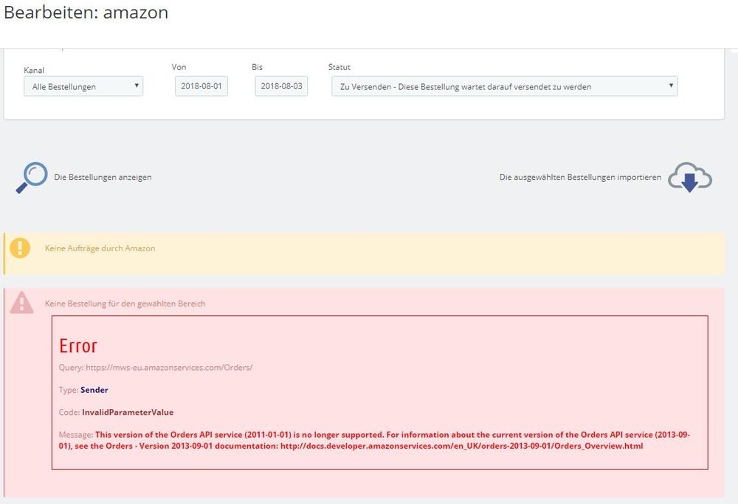Click the dropdown arrow on 'Zu Versenden' selector
This screenshot has width=738, height=504.
tap(670, 85)
